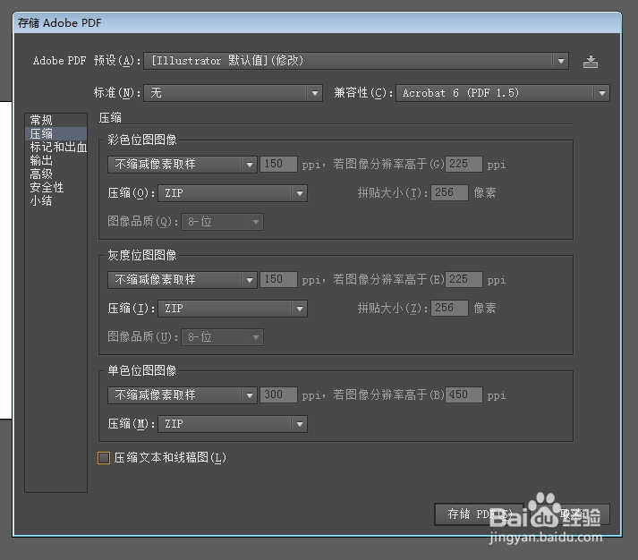Click the 150 ppi field under 灰度位图图像
Screen dimensions: 638x560
[x=278, y=279]
